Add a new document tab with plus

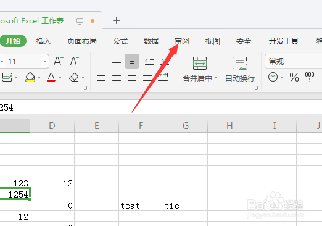[x=117, y=20]
